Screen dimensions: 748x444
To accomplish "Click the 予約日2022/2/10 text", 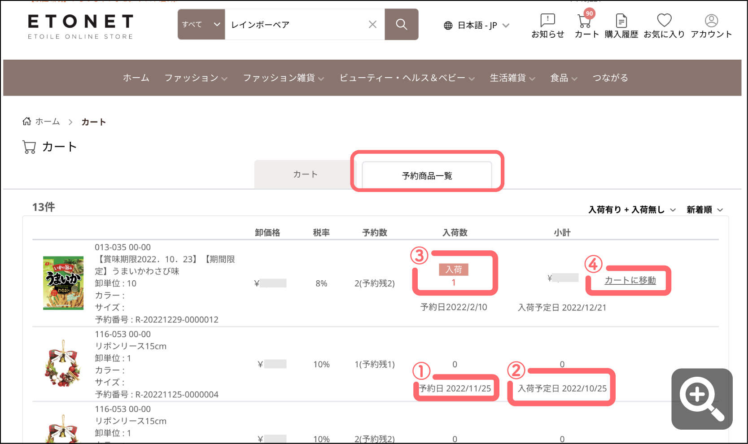I will (x=454, y=307).
